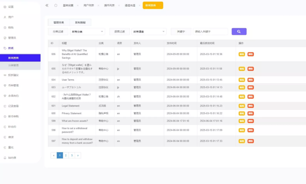Close the 通道充值 tab with its x
The image size is (306, 184).
[140, 6]
